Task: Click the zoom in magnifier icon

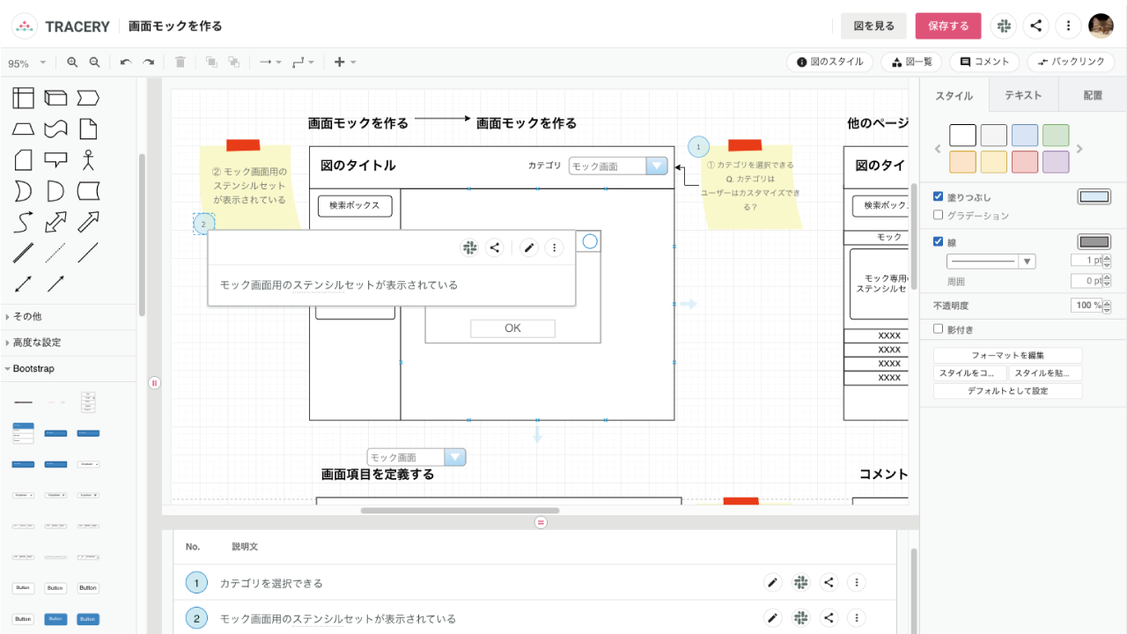Action: (x=72, y=63)
